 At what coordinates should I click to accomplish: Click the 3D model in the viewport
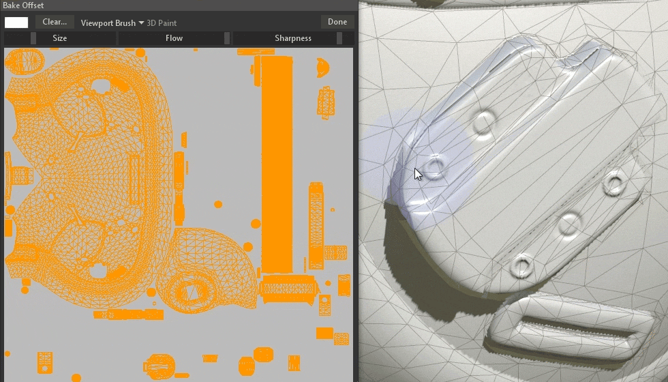513,191
